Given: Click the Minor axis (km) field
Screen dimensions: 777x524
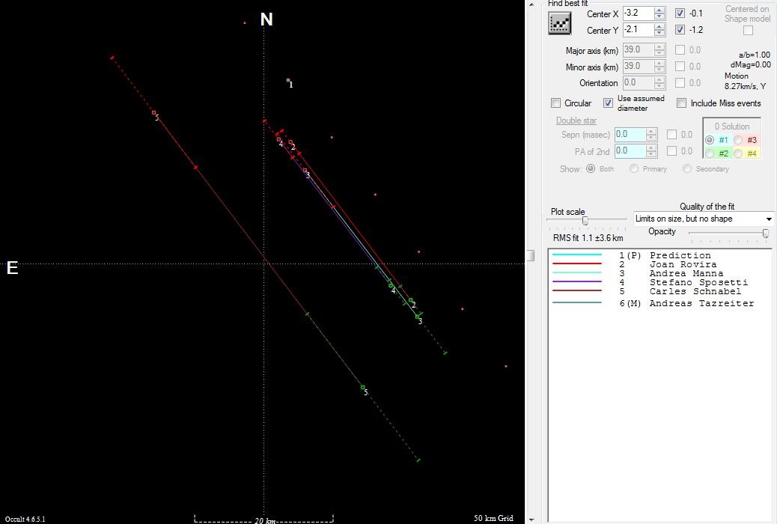Looking at the screenshot, I should 639,67.
